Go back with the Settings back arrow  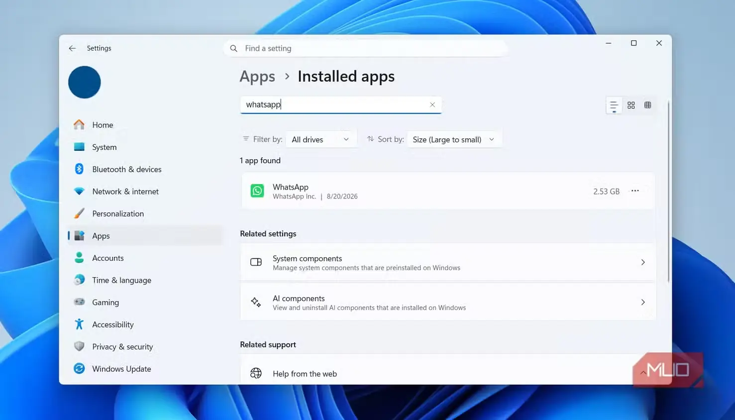pos(72,48)
